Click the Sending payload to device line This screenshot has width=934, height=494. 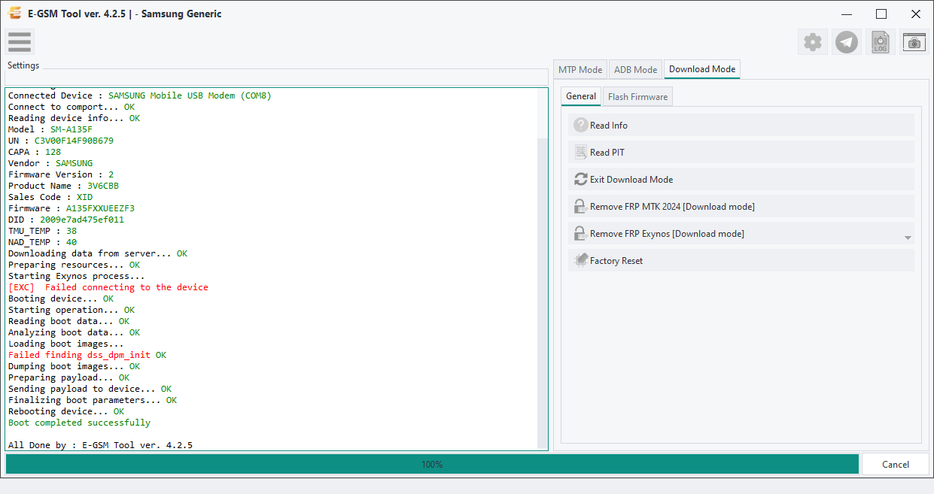(90, 389)
